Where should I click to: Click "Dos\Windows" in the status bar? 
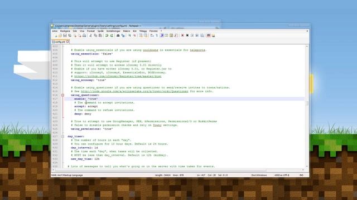click(259, 176)
